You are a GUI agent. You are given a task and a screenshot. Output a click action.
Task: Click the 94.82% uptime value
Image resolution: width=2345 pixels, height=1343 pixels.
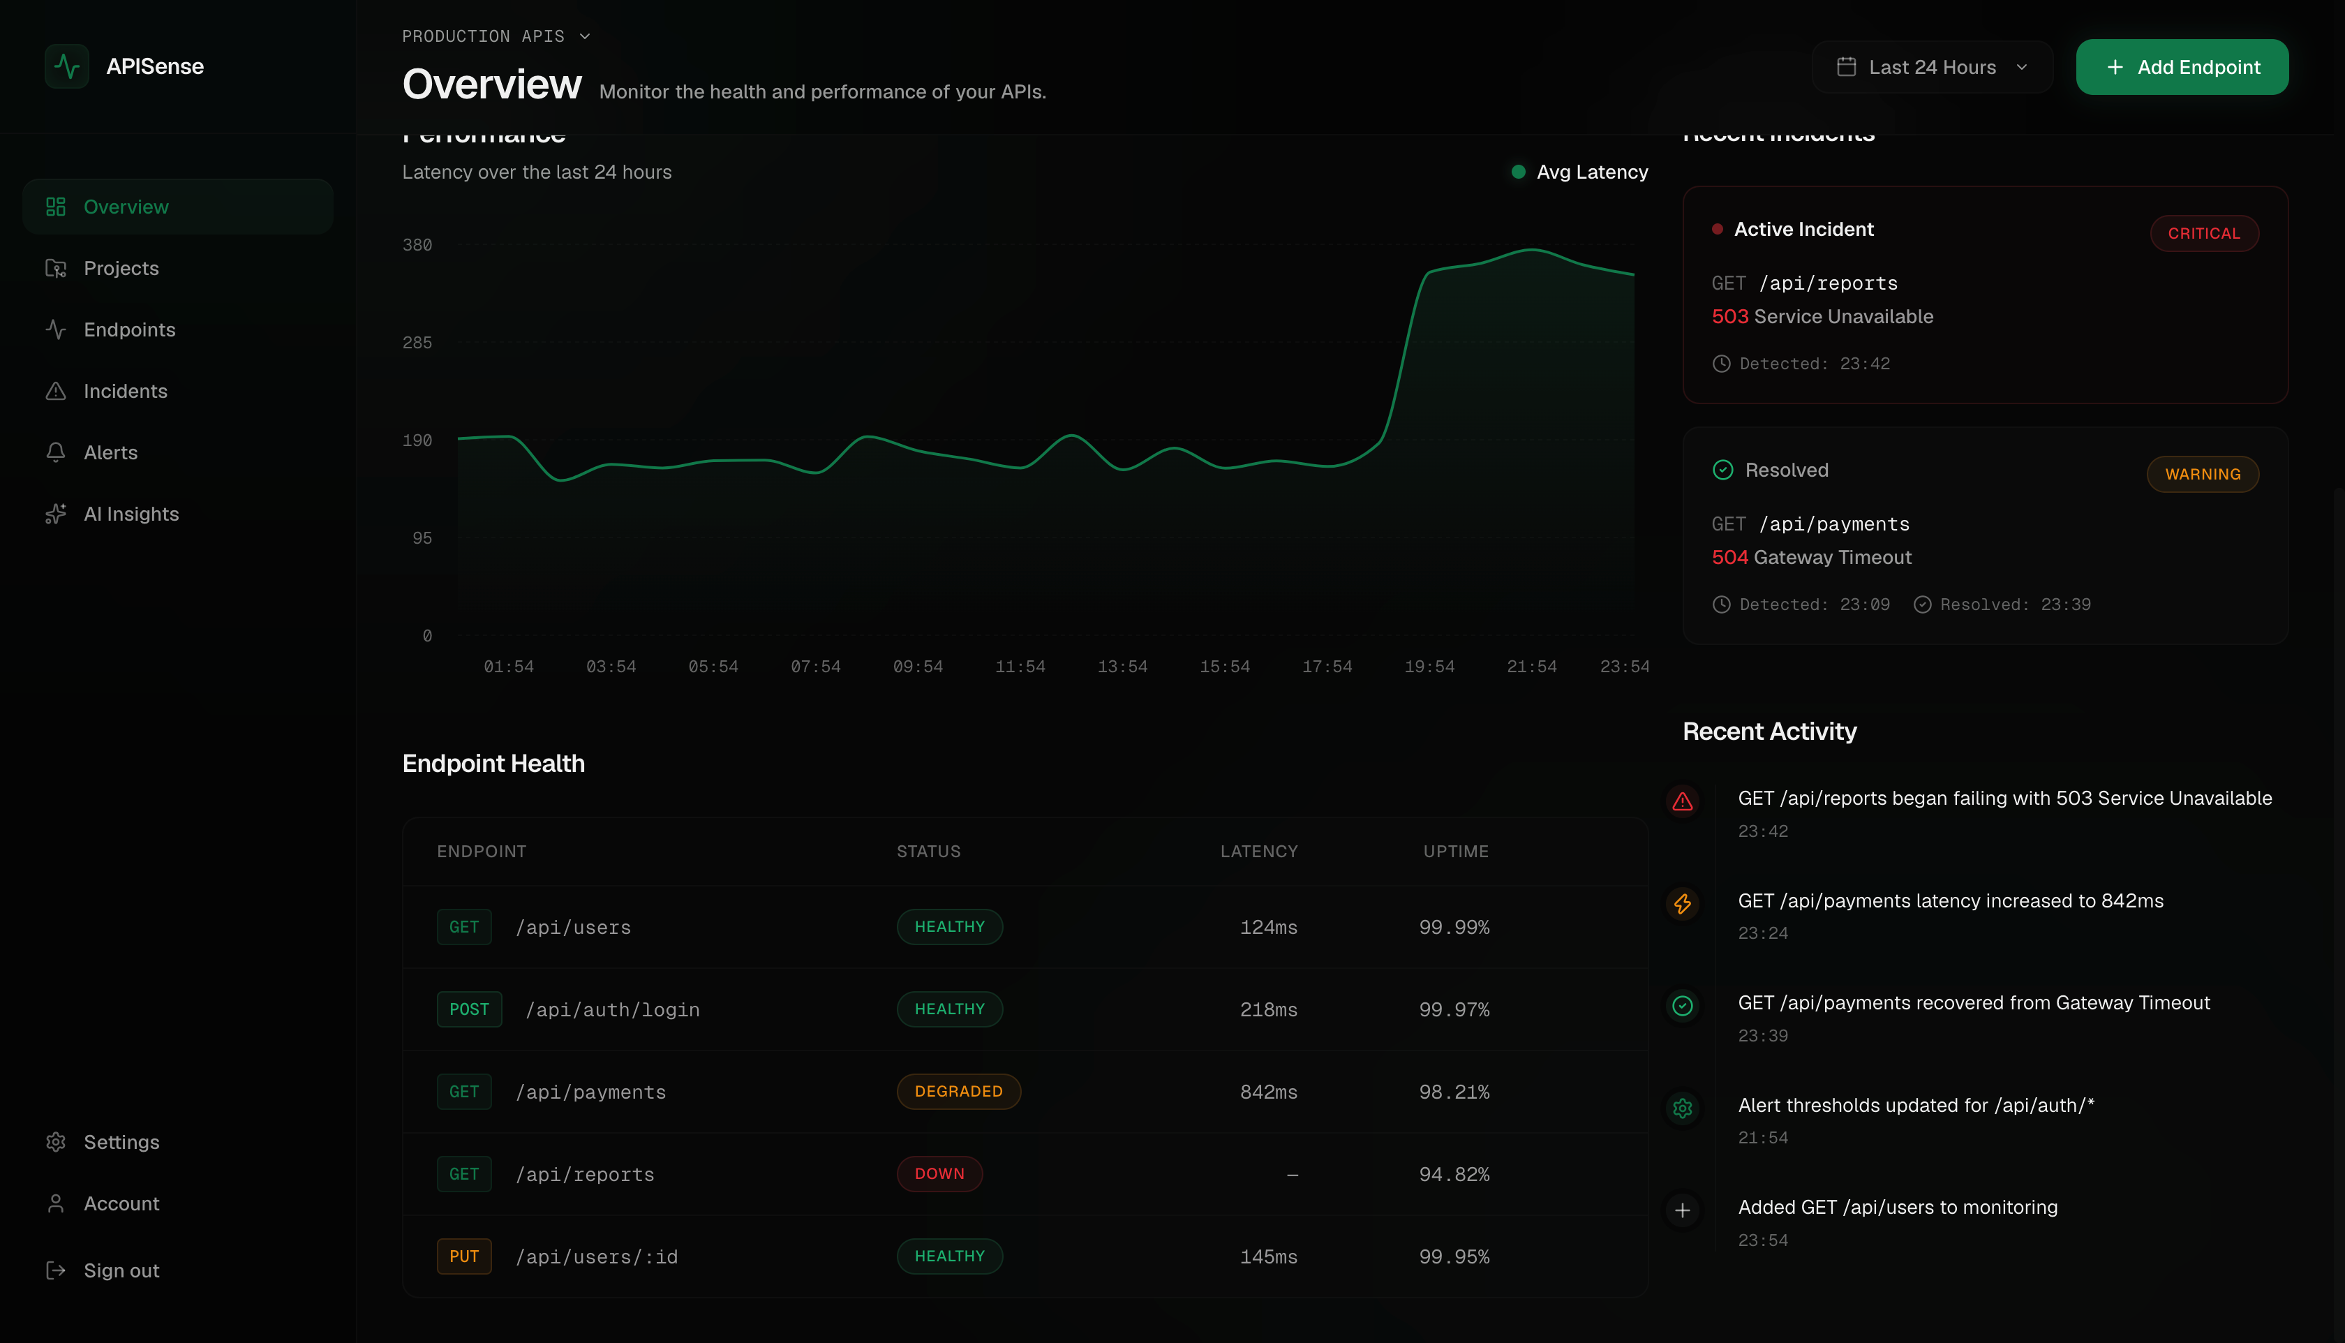point(1454,1174)
